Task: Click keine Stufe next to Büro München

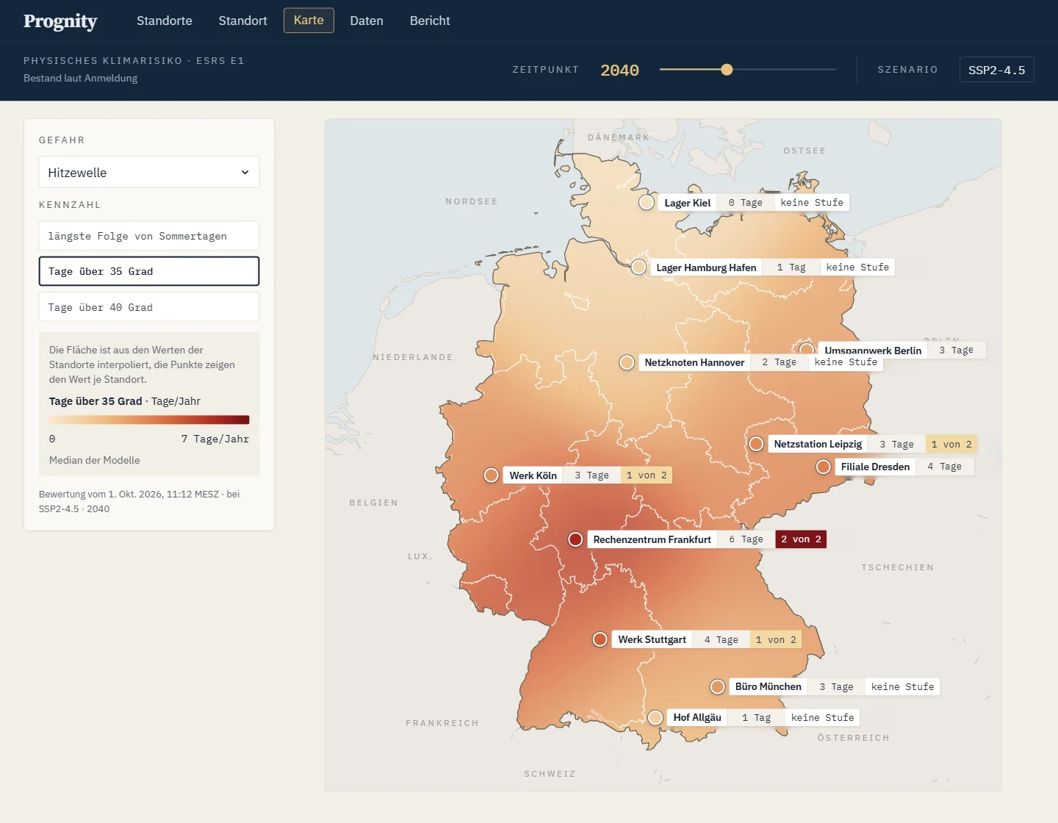Action: pyautogui.click(x=902, y=686)
